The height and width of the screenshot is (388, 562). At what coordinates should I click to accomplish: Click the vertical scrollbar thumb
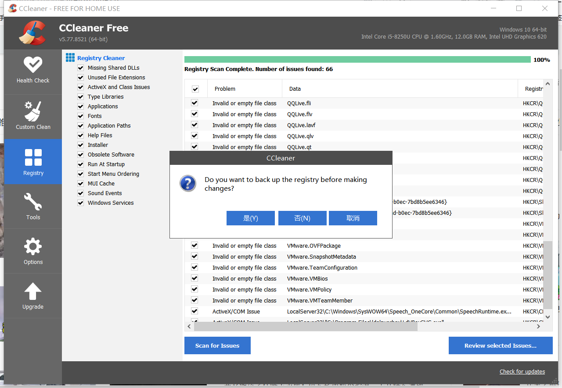click(x=548, y=275)
